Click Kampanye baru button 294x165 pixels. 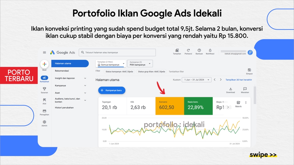[112, 90]
